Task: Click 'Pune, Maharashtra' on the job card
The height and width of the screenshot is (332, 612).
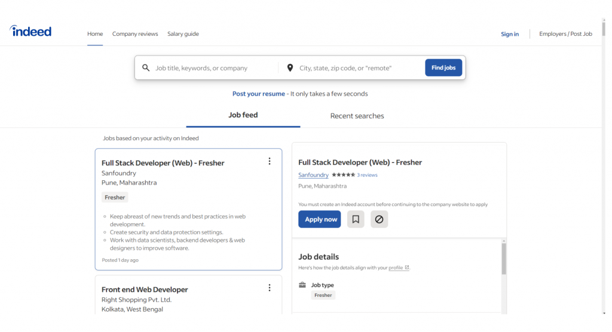Action: point(129,183)
